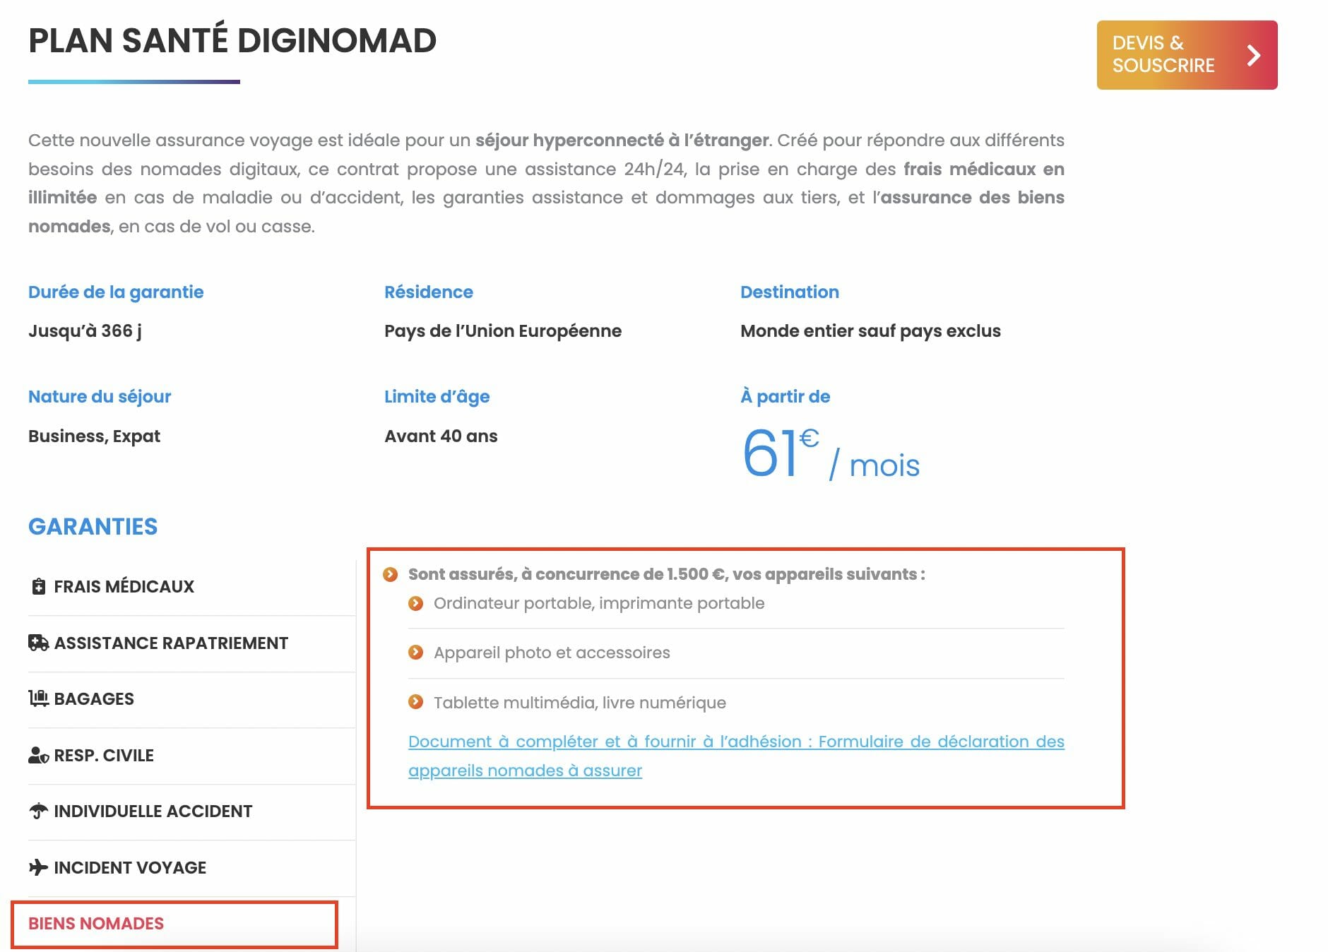Select the Assistance Rapatriement tab
1328x952 pixels.
(191, 643)
